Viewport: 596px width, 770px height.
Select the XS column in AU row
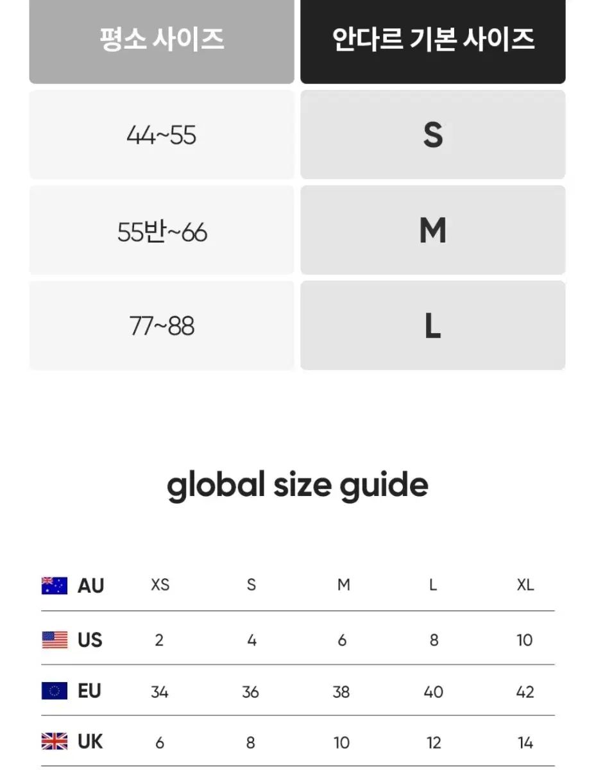click(x=160, y=585)
